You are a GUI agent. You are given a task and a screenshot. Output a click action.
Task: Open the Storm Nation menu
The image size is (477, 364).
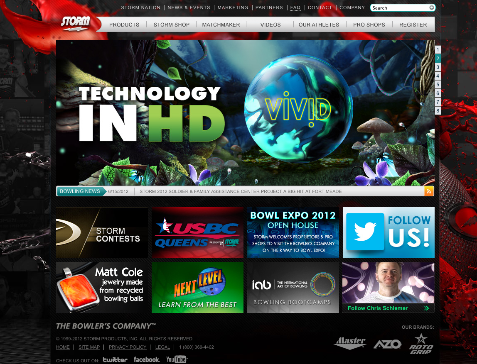coord(140,7)
